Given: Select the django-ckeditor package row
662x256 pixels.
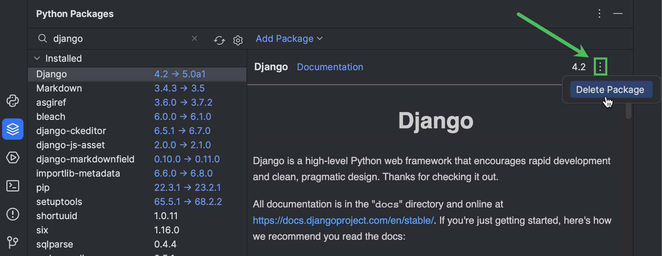Looking at the screenshot, I should (x=137, y=131).
